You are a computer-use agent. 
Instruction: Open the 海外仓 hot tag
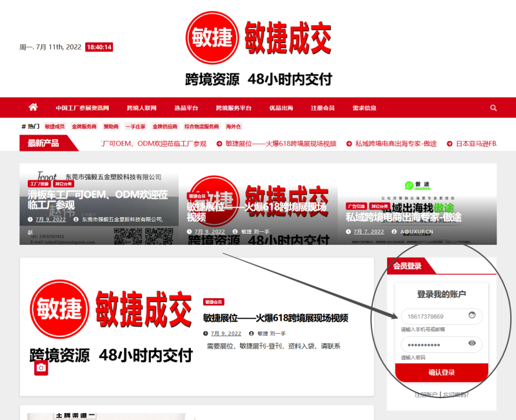point(233,126)
